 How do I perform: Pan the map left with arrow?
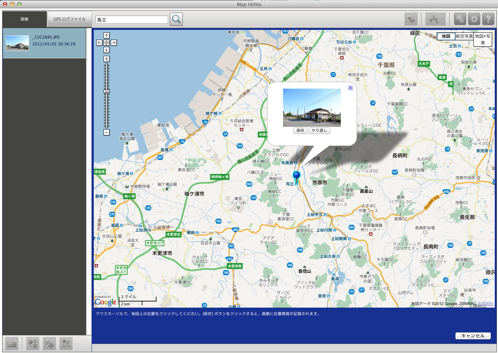[x=99, y=43]
